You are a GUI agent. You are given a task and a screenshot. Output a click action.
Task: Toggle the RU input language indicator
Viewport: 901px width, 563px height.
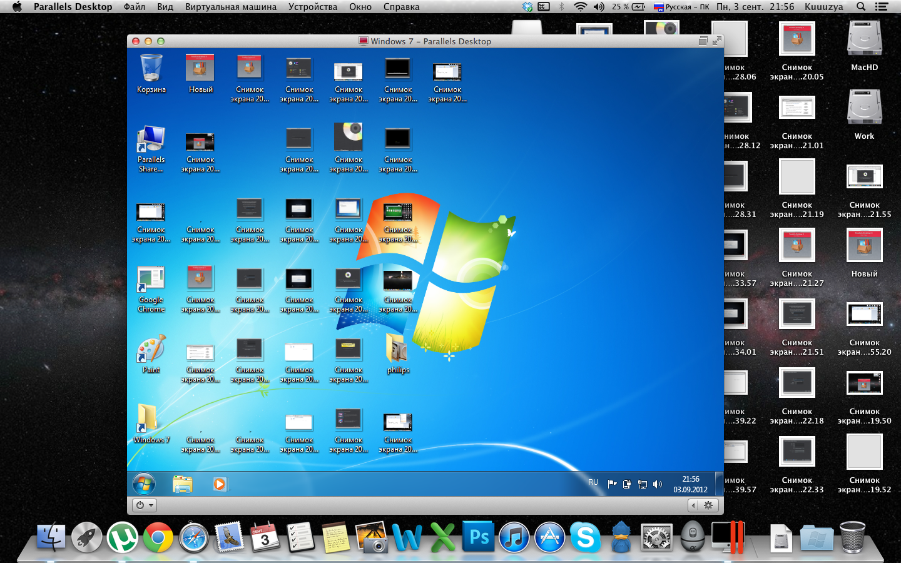(x=593, y=482)
